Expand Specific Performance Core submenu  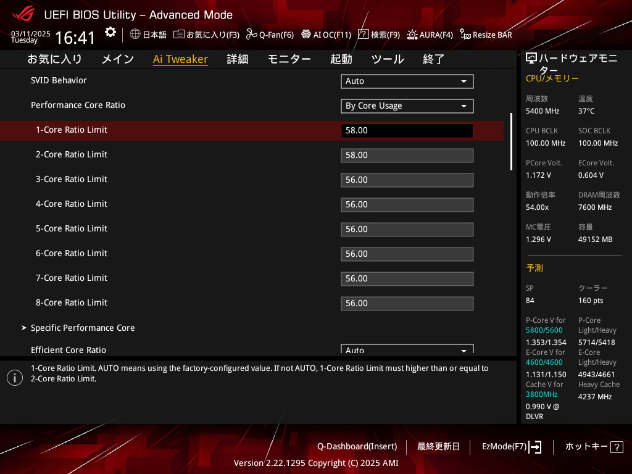coord(83,328)
